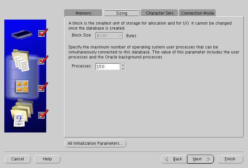Increase Processes value with up arrow
Viewport: 248px width, 168px height.
tap(123, 65)
